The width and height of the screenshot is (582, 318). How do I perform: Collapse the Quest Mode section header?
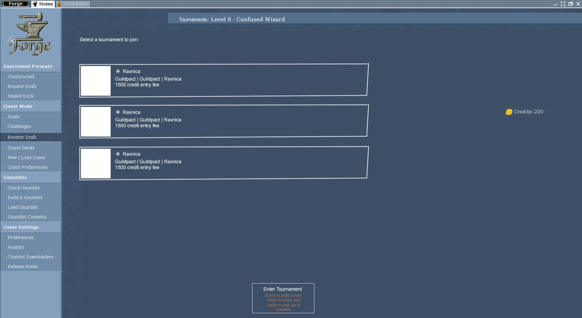tap(18, 106)
